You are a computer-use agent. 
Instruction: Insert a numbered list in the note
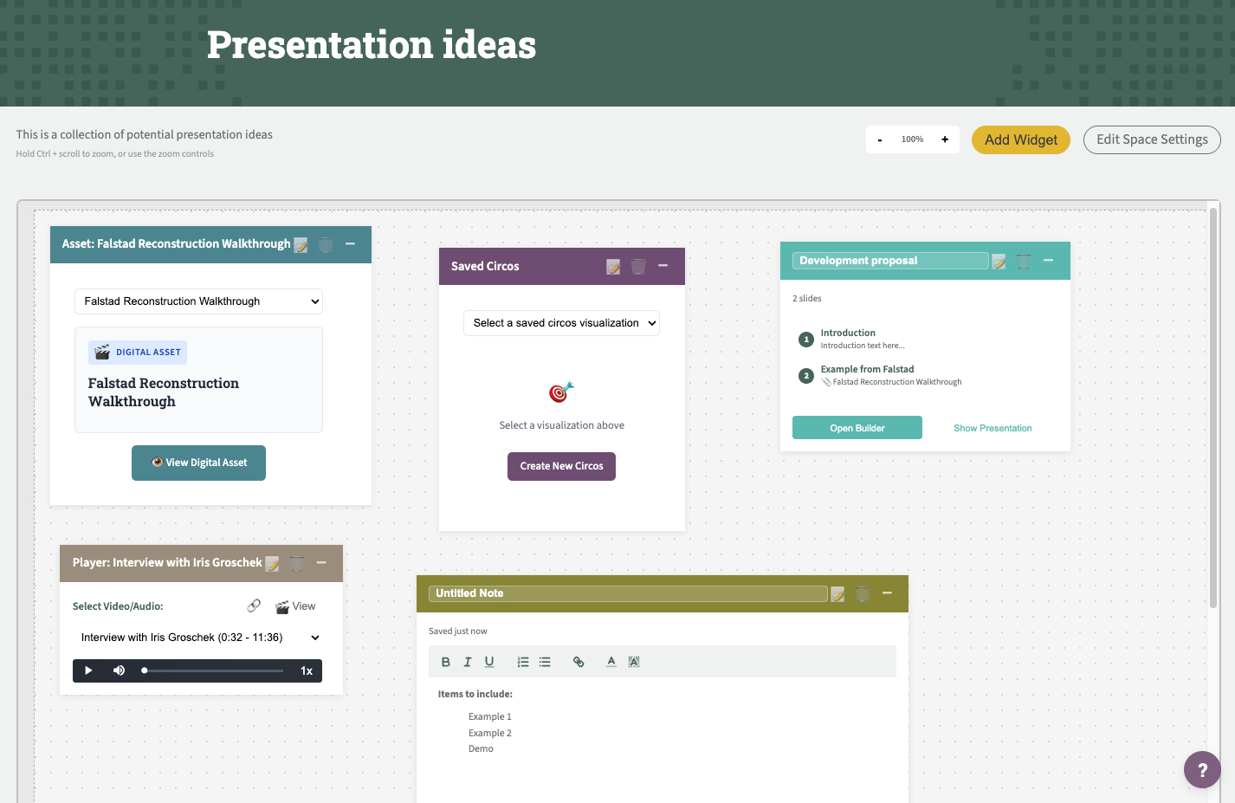(523, 662)
